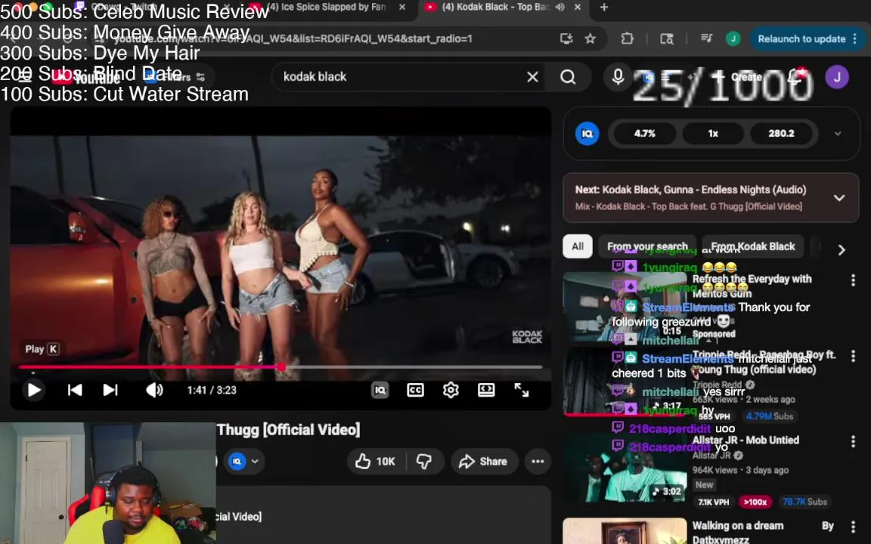Close Ice Spice Slapped by Fan tab
871x544 pixels.
point(402,8)
